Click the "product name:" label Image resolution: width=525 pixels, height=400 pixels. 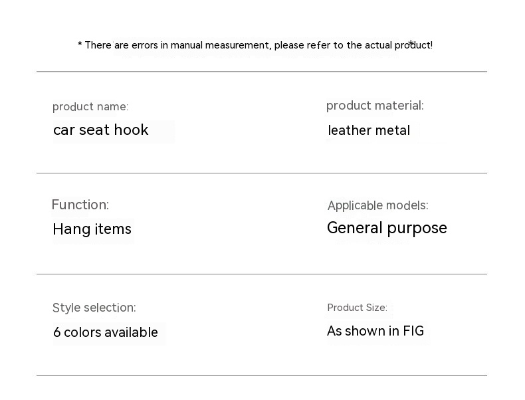tap(90, 106)
